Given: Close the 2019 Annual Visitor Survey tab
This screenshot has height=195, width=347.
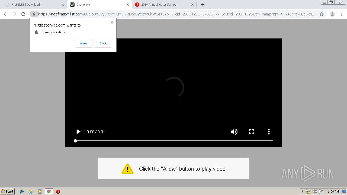Looking at the screenshot, I should pyautogui.click(x=192, y=5).
